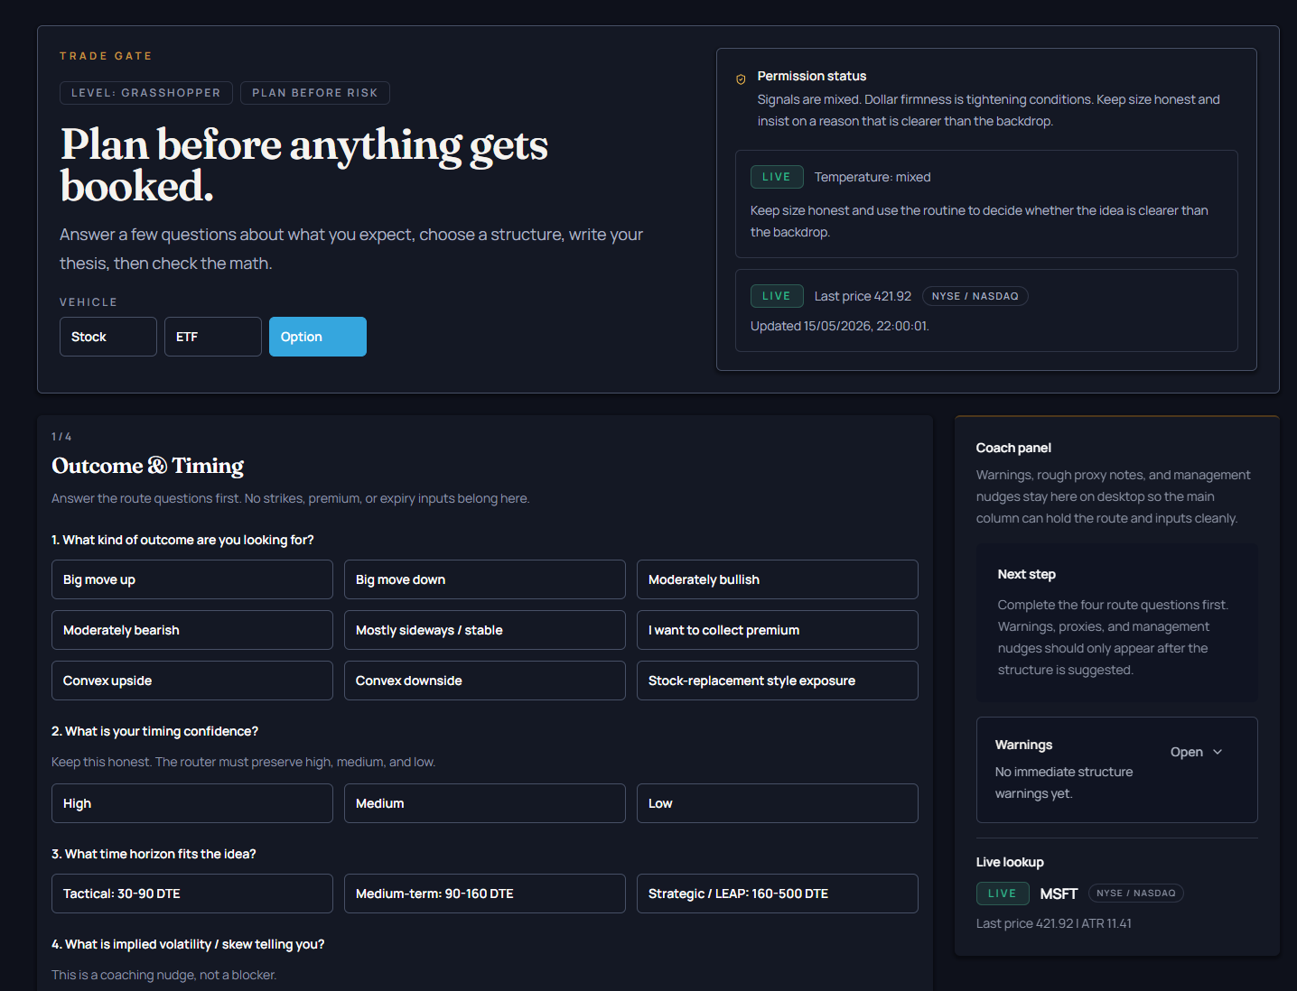Click the 'Live lookup' heading
This screenshot has height=991, width=1297.
[x=1010, y=862]
